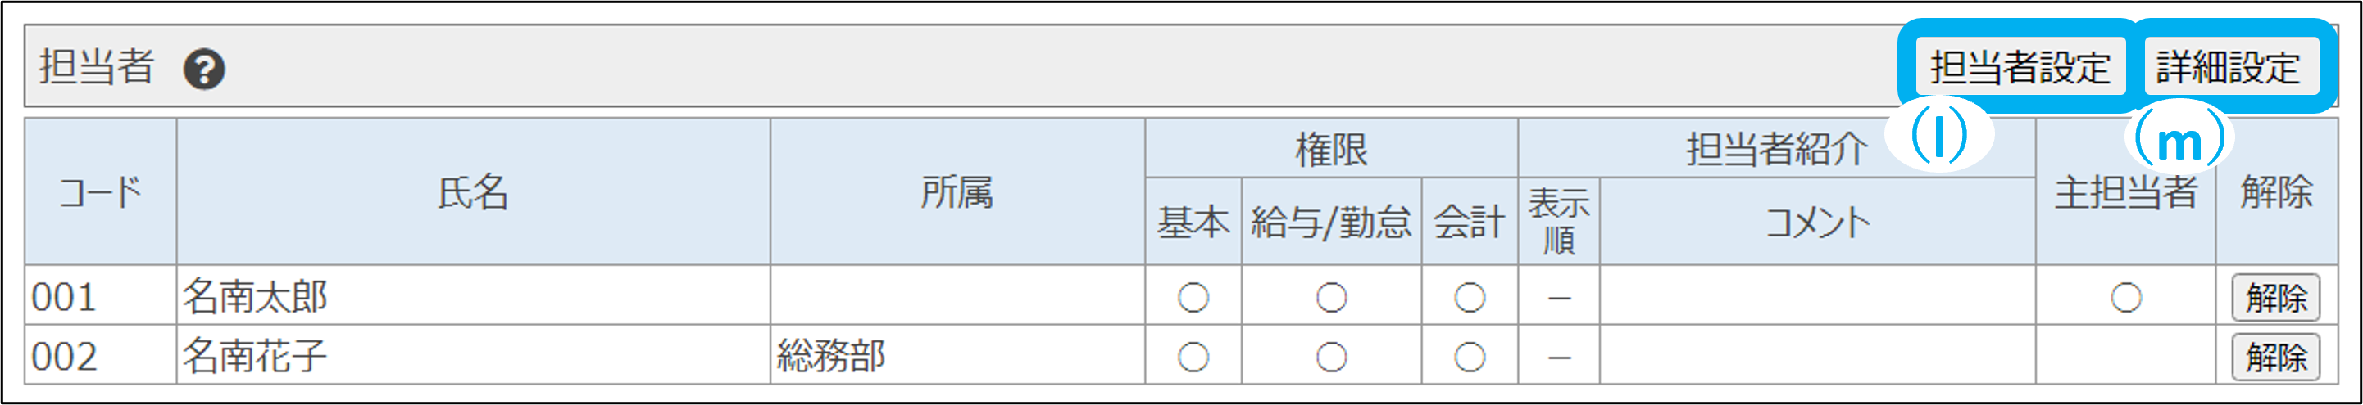This screenshot has width=2363, height=405.
Task: Click the 総務部 department cell
Action: [831, 356]
